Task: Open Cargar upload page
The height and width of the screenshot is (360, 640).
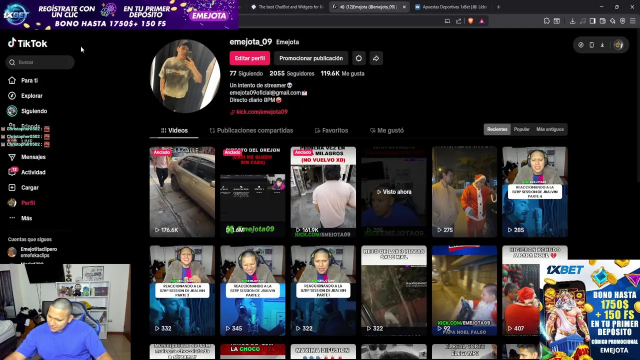Action: (x=23, y=187)
